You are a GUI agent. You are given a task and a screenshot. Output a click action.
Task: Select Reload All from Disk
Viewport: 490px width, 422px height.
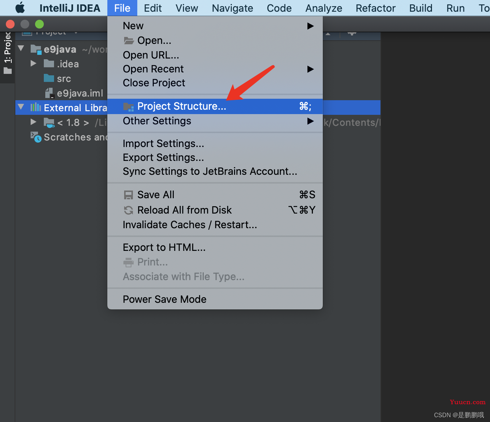215,210
